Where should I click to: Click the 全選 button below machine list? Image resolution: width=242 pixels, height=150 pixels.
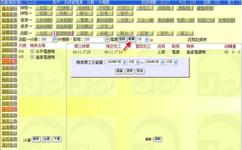[x=46, y=139]
